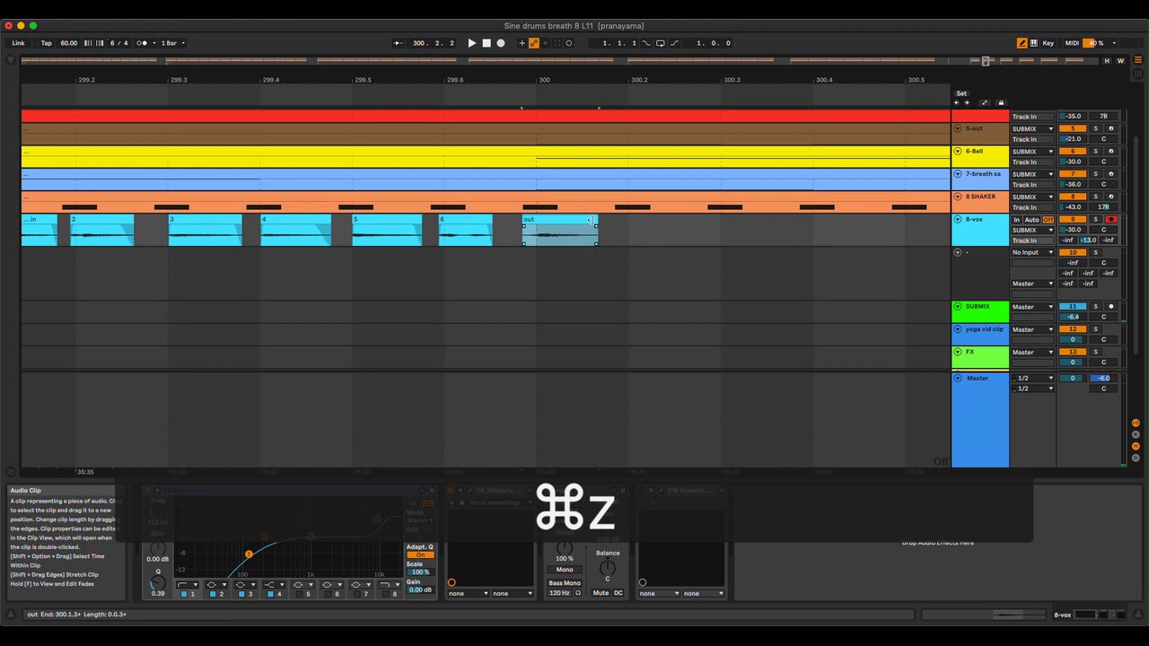
Task: Set 8-vox monitoring to Auto
Action: click(1032, 219)
